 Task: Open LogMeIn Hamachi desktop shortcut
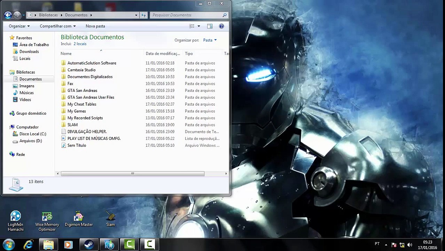click(x=16, y=221)
